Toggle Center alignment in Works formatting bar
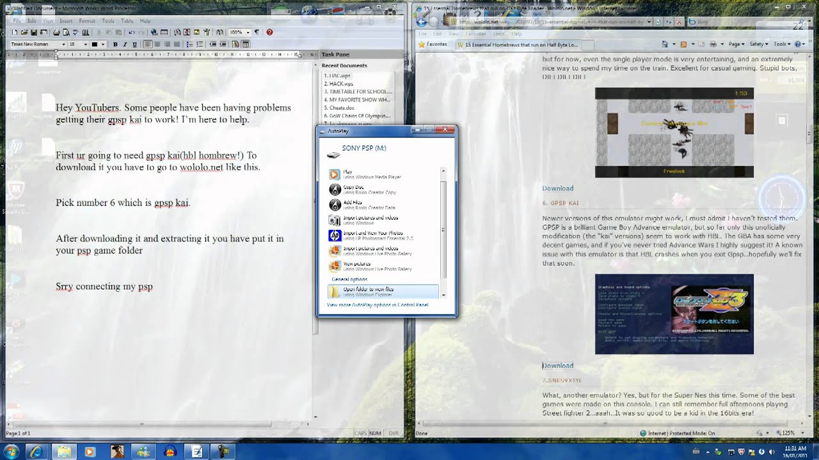Screen dimensions: 819x460 point(157,45)
